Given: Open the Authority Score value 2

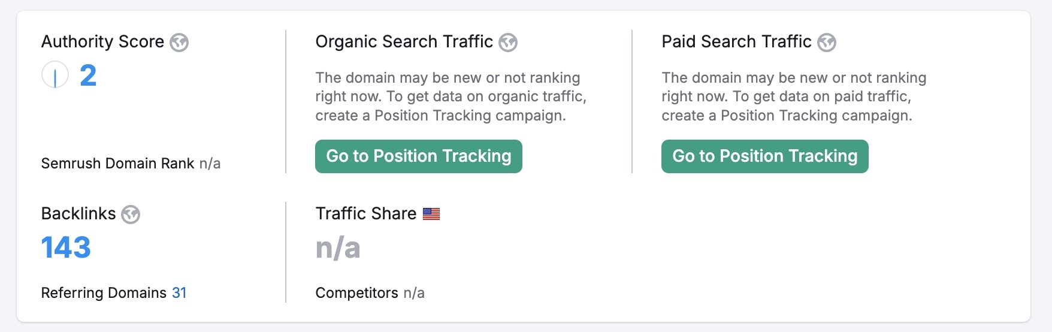Looking at the screenshot, I should (x=88, y=76).
